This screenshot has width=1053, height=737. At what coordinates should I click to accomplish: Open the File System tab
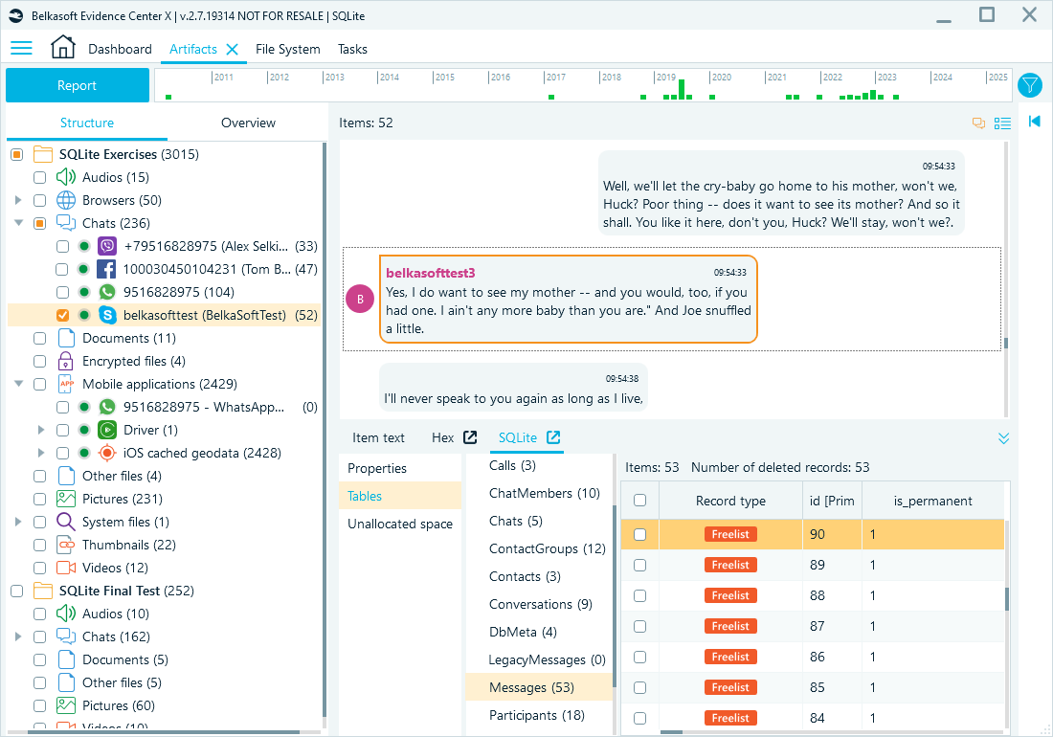pyautogui.click(x=287, y=49)
